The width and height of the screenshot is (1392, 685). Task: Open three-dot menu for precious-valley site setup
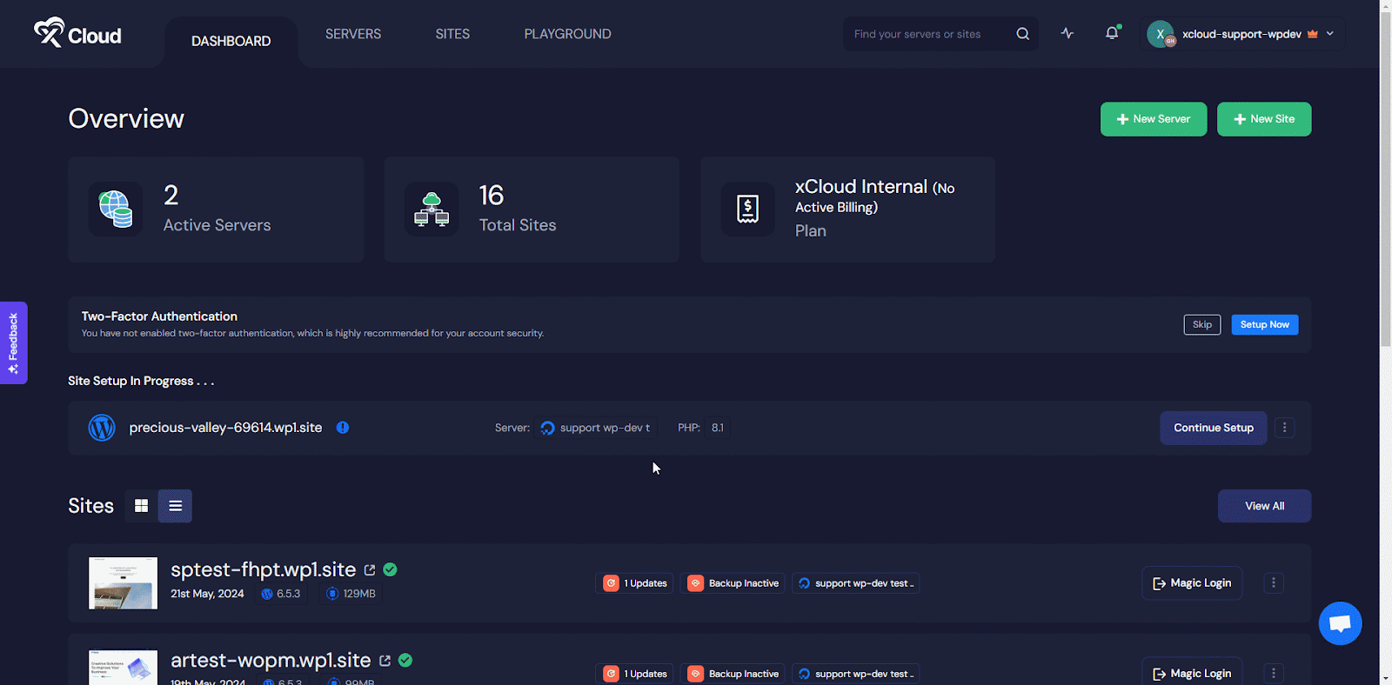1284,428
